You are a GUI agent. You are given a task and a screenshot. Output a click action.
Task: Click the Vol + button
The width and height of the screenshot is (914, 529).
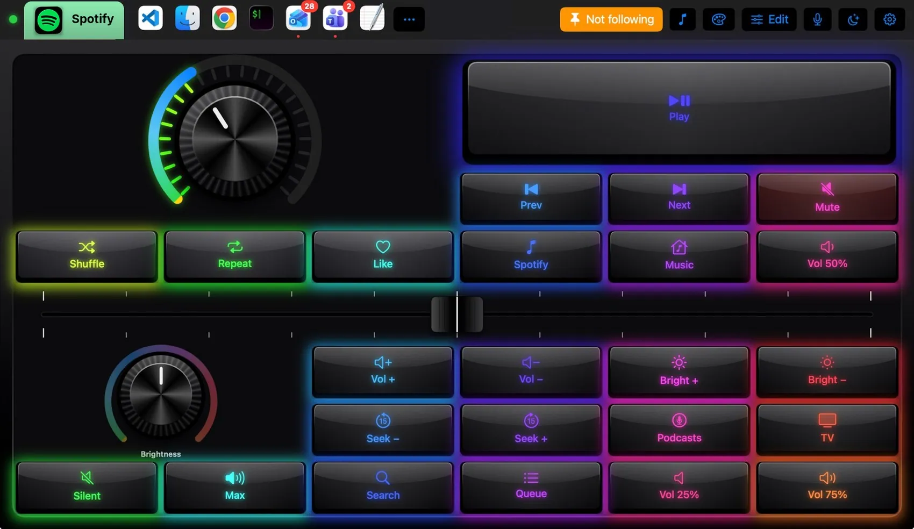[x=383, y=371]
